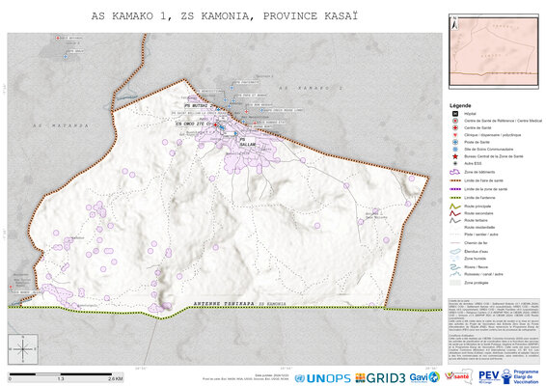Click the UNOPS logo
This screenshot has height=386, width=546.
[x=322, y=378]
